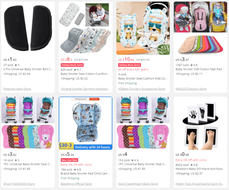Screen dimensions: 229x190
Task: Visit Pistachio baby Store
Action: [x=17, y=89]
